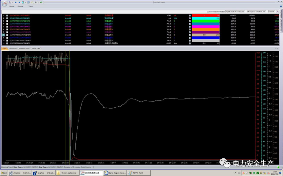This screenshot has width=283, height=176.
Task: Switch to the Table View tab
Action: (13, 48)
